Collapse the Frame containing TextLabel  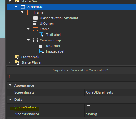[28, 29]
